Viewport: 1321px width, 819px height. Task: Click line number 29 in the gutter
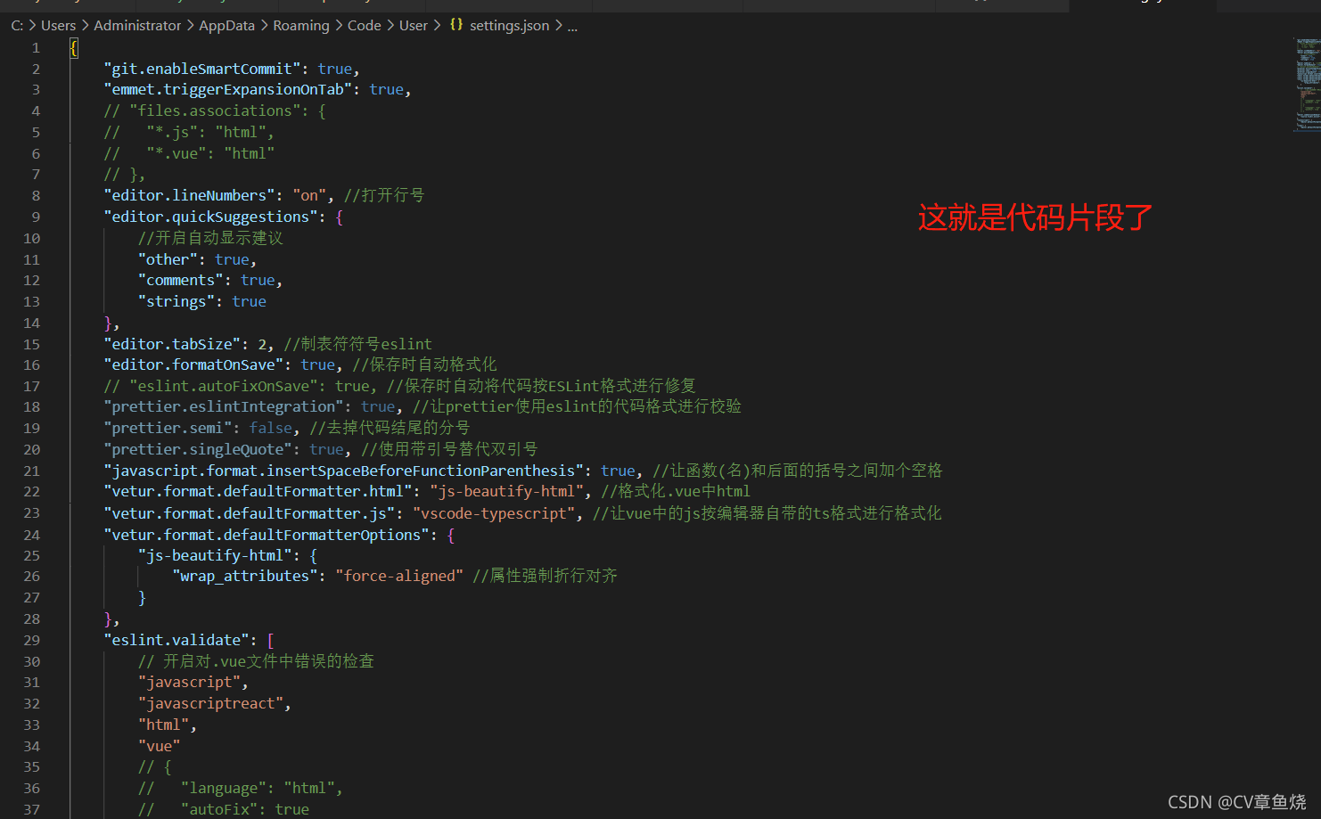31,639
